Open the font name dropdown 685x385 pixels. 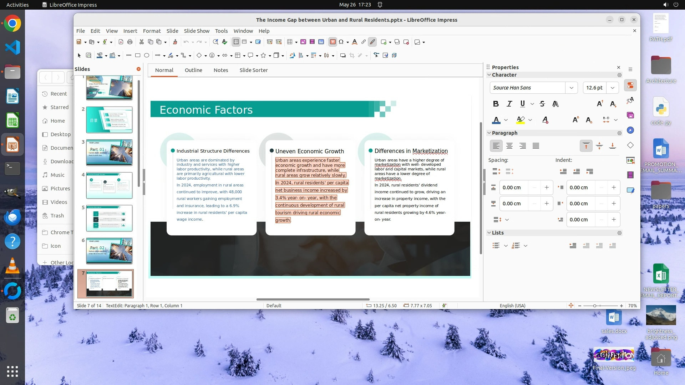pos(571,88)
